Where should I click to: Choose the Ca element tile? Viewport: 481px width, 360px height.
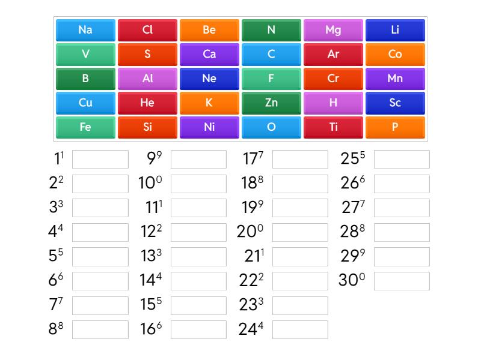[209, 55]
